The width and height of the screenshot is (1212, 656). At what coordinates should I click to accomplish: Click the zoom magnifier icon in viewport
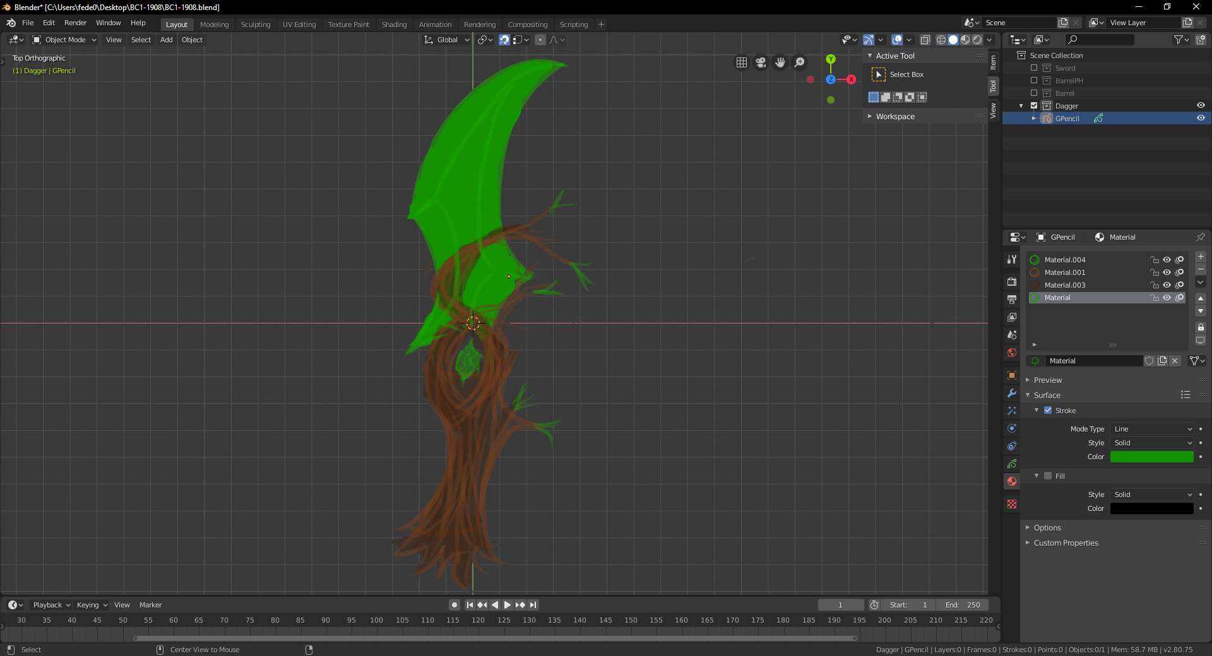pos(800,62)
